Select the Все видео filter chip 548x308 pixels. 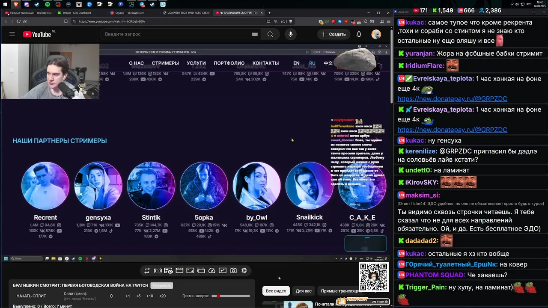[276, 291]
